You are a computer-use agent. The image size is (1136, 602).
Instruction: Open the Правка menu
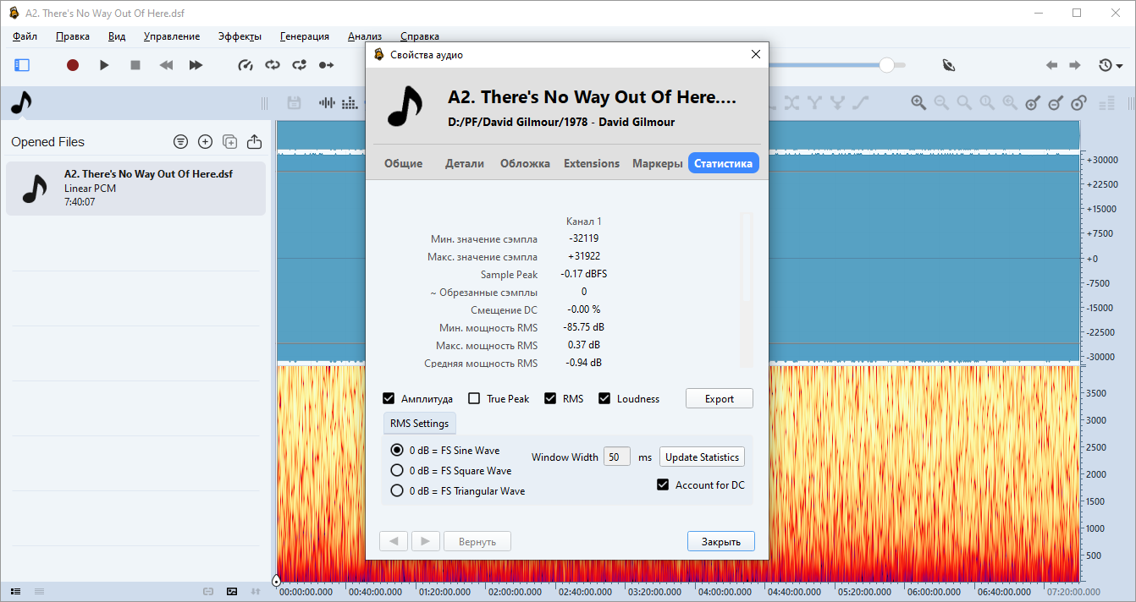pos(73,36)
